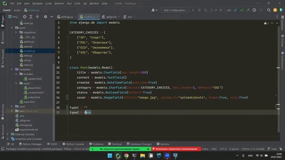The width and height of the screenshot is (285, 160).
Task: Click Run with Coverage icon
Action: 206,10
